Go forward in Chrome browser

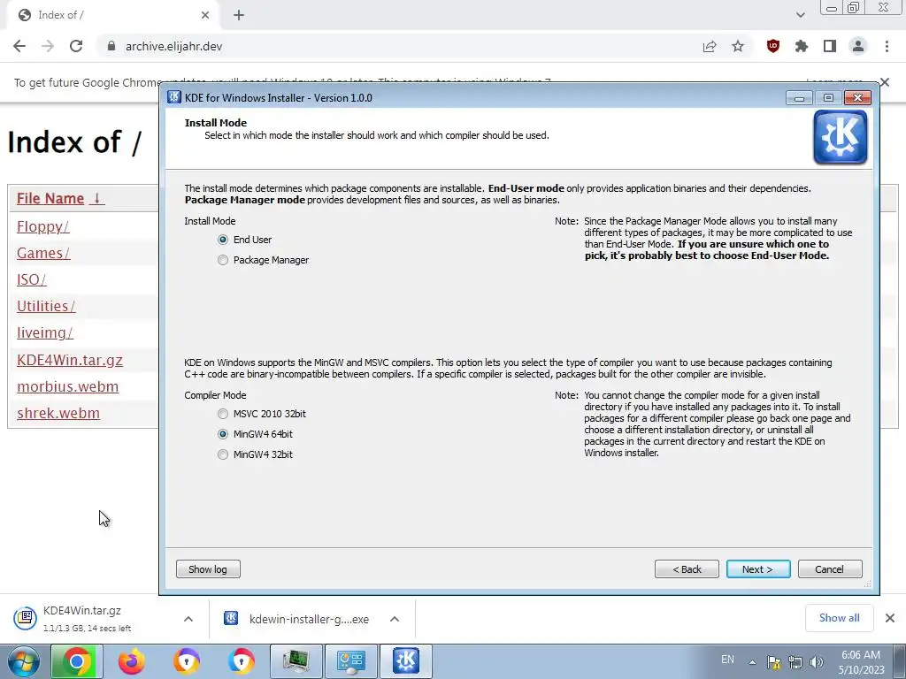click(x=48, y=46)
